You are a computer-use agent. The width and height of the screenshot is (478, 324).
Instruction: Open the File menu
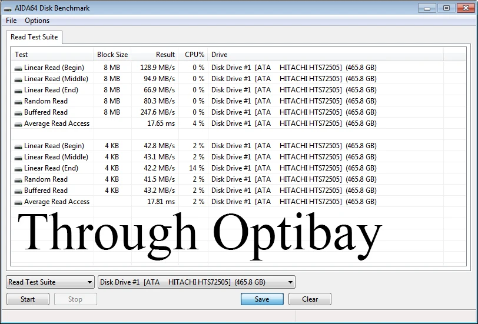(x=11, y=21)
